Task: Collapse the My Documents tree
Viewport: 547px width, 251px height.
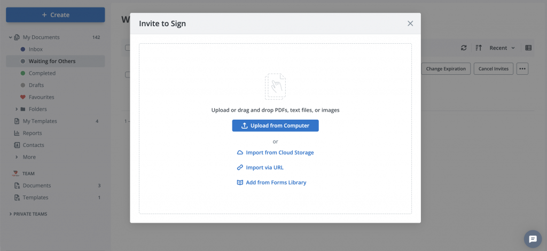Action: click(x=11, y=37)
